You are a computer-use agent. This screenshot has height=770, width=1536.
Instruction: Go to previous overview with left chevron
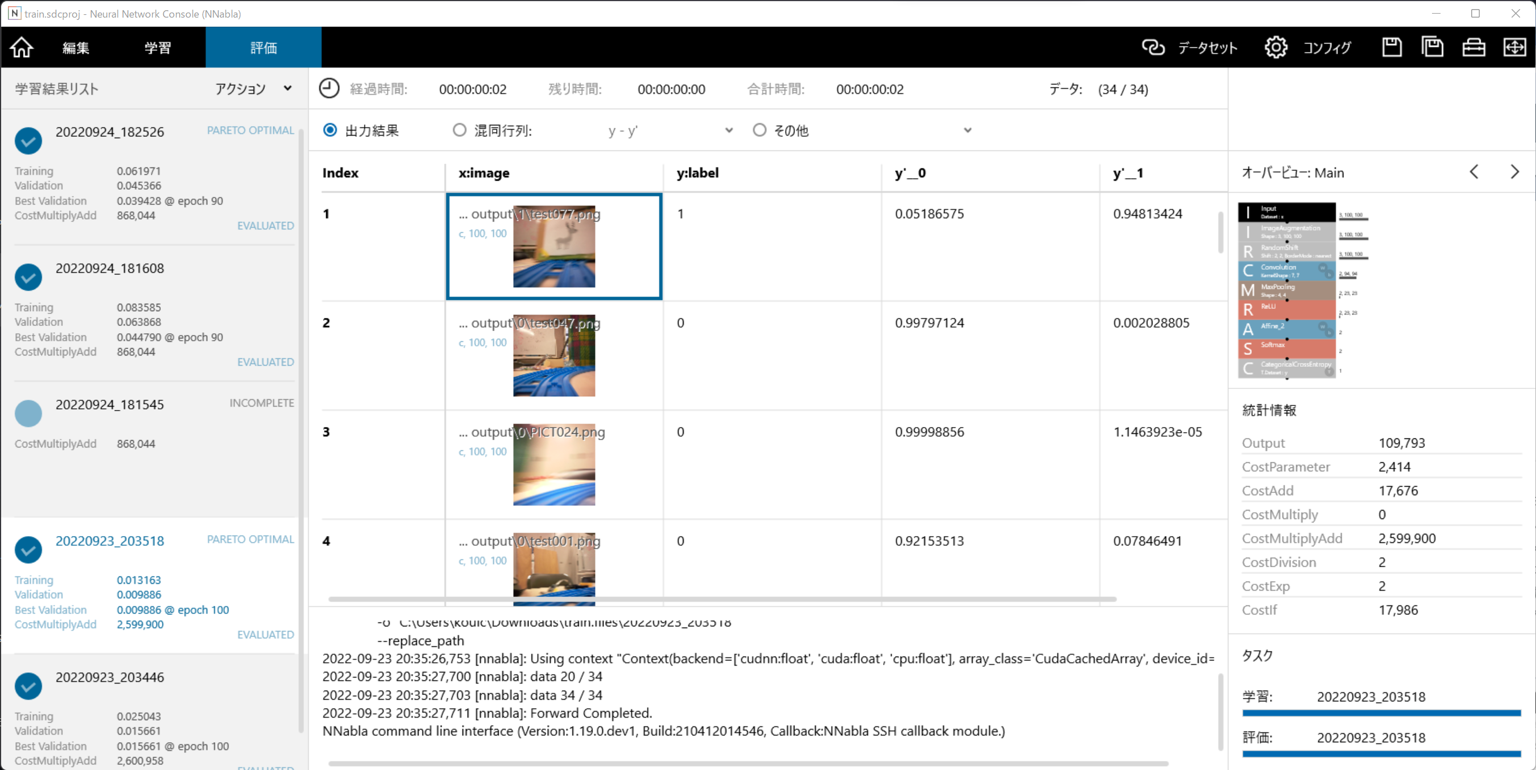pos(1474,172)
